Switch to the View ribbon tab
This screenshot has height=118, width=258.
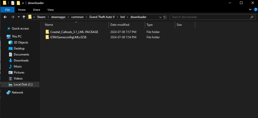pyautogui.click(x=51, y=10)
